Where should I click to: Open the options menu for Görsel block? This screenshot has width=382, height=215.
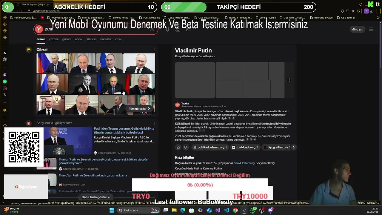155,50
